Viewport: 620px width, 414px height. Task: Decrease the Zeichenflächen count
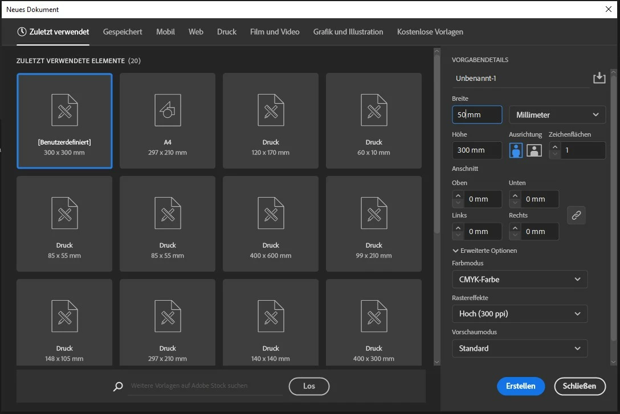555,154
